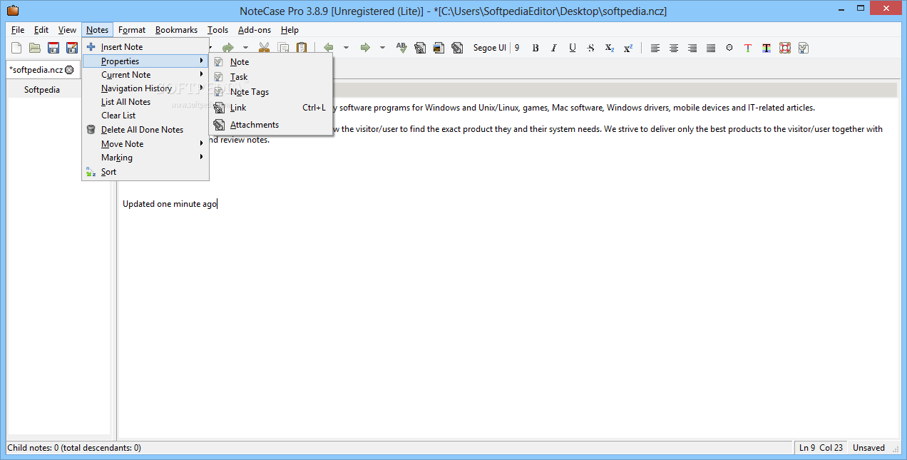
Task: Open the Edit menu
Action: [41, 30]
